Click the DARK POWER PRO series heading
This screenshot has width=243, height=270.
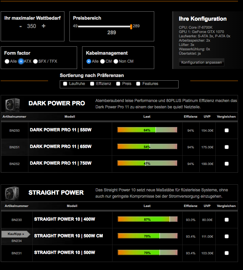click(57, 103)
